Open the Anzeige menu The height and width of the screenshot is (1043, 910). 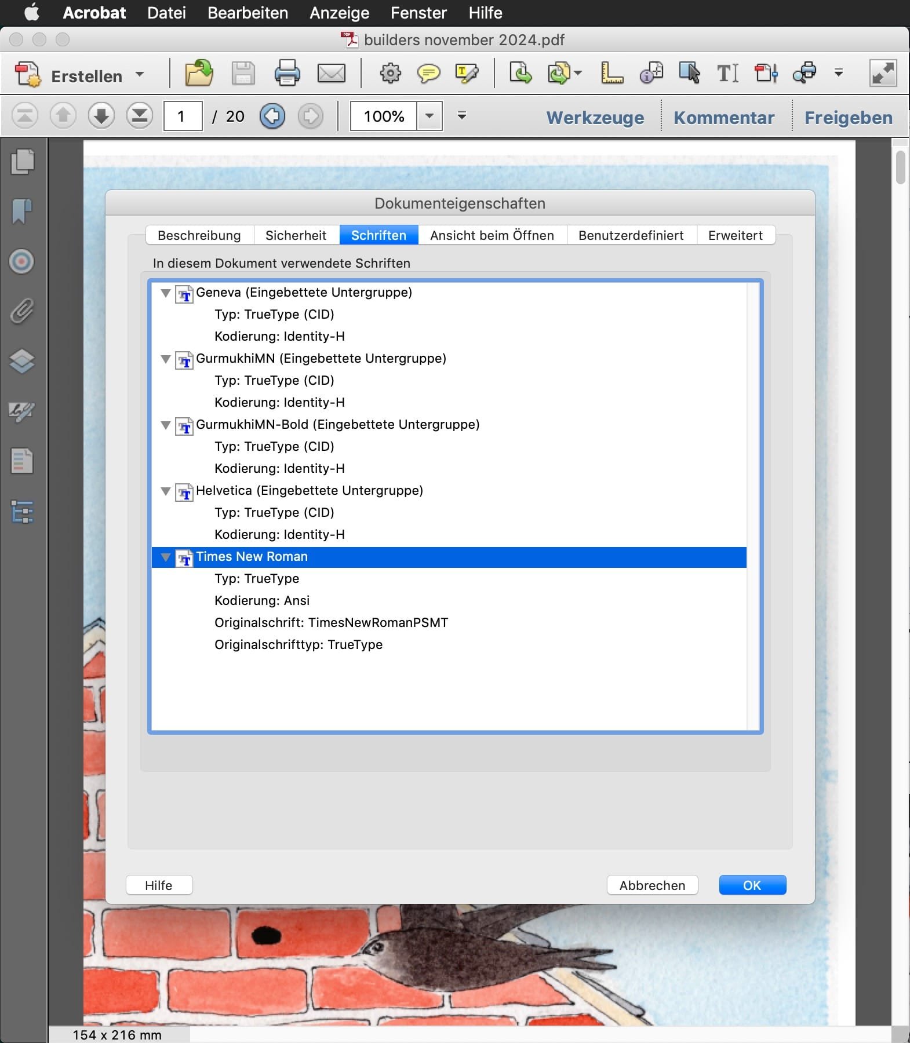click(x=339, y=13)
